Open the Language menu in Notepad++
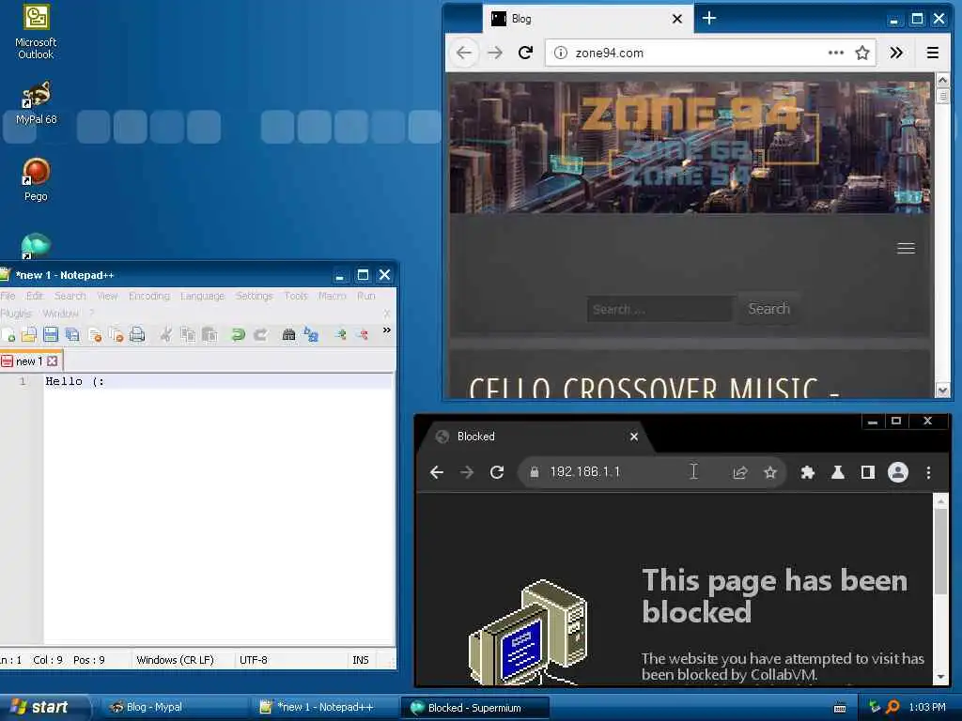Screen dimensions: 962x721 (203, 296)
